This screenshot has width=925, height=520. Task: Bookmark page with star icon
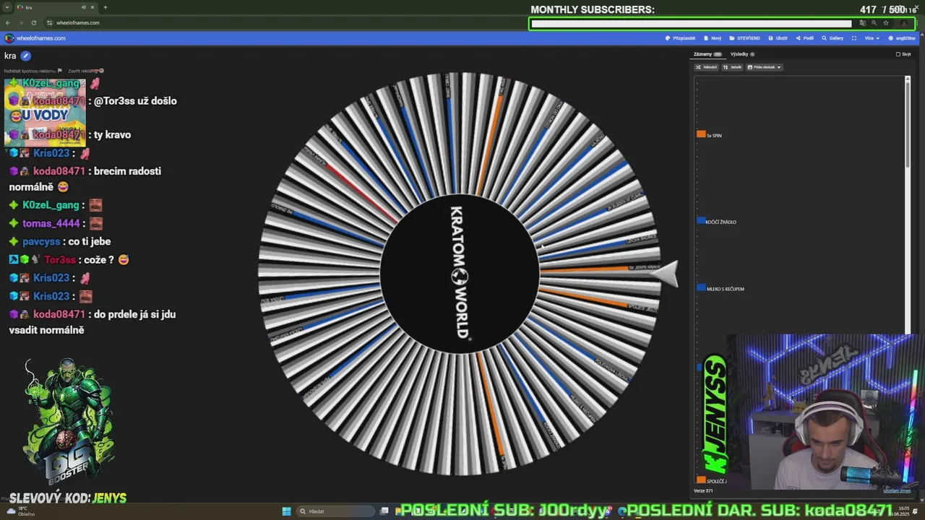[886, 22]
